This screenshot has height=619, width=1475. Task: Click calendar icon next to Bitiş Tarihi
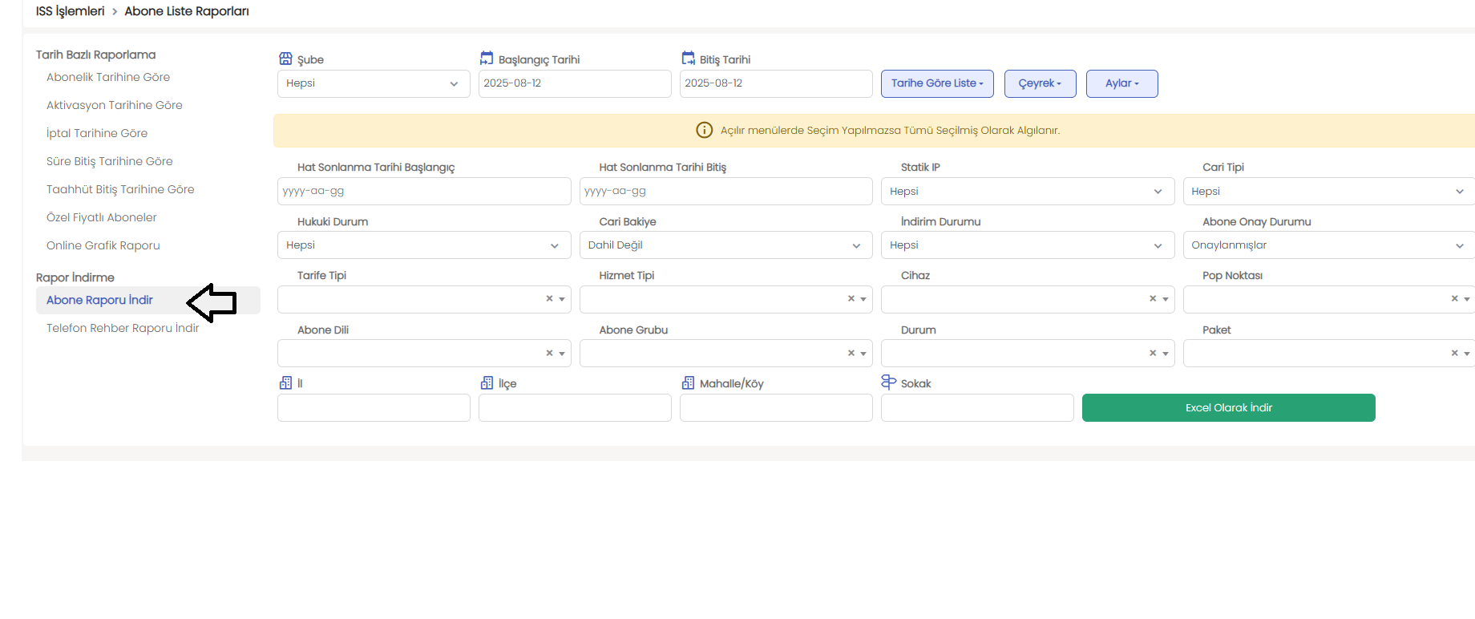[x=688, y=59]
